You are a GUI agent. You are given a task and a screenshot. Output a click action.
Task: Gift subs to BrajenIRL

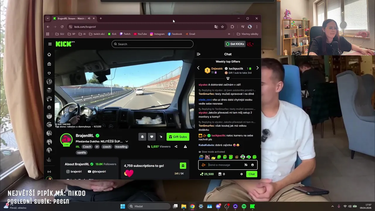point(178,137)
